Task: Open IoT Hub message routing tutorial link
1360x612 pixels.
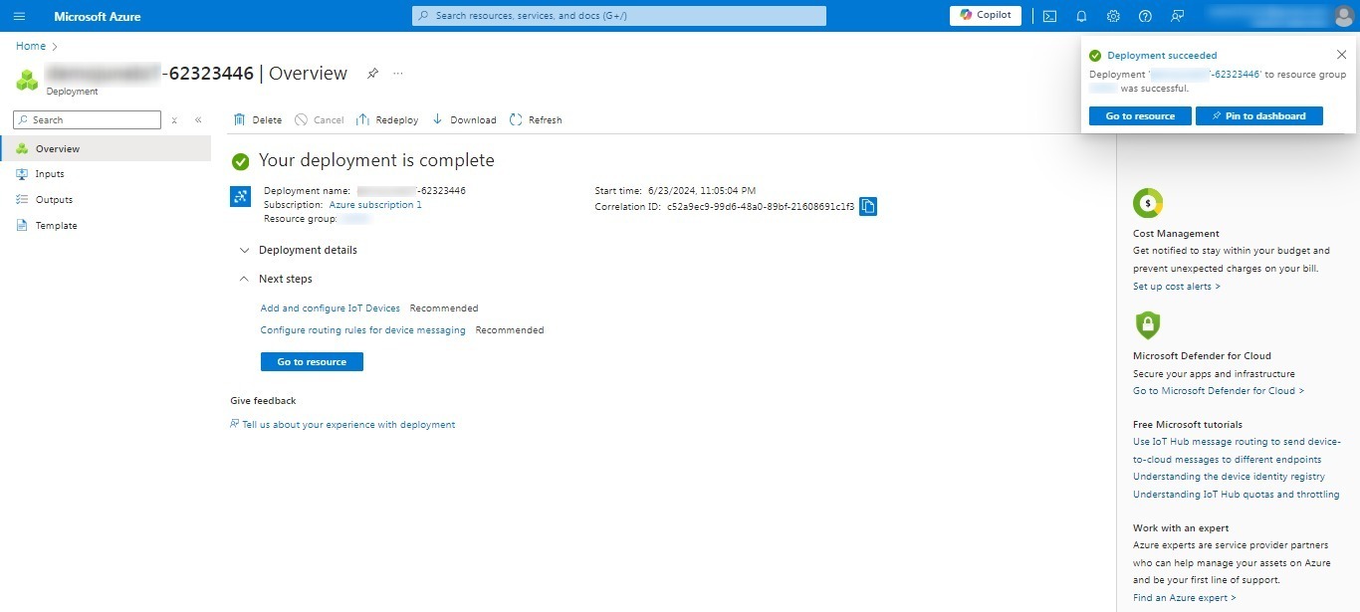Action: (1238, 451)
